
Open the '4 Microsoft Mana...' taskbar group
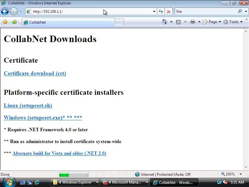125,182
